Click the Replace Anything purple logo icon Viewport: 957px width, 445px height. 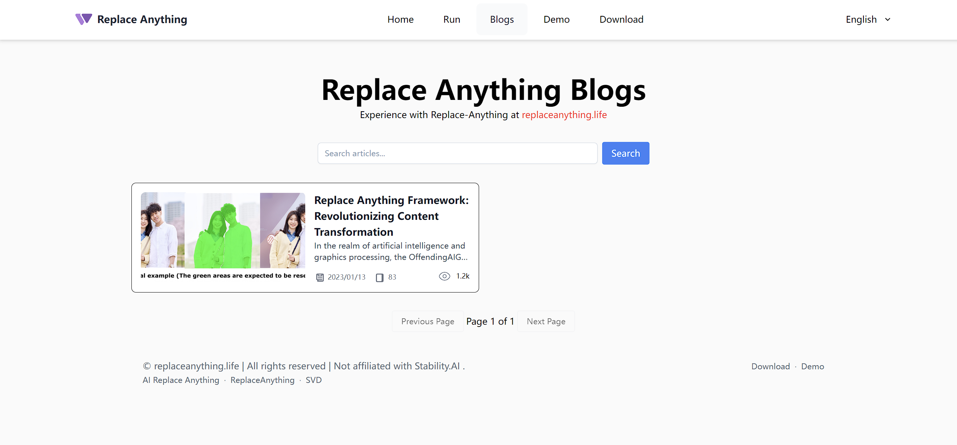83,19
